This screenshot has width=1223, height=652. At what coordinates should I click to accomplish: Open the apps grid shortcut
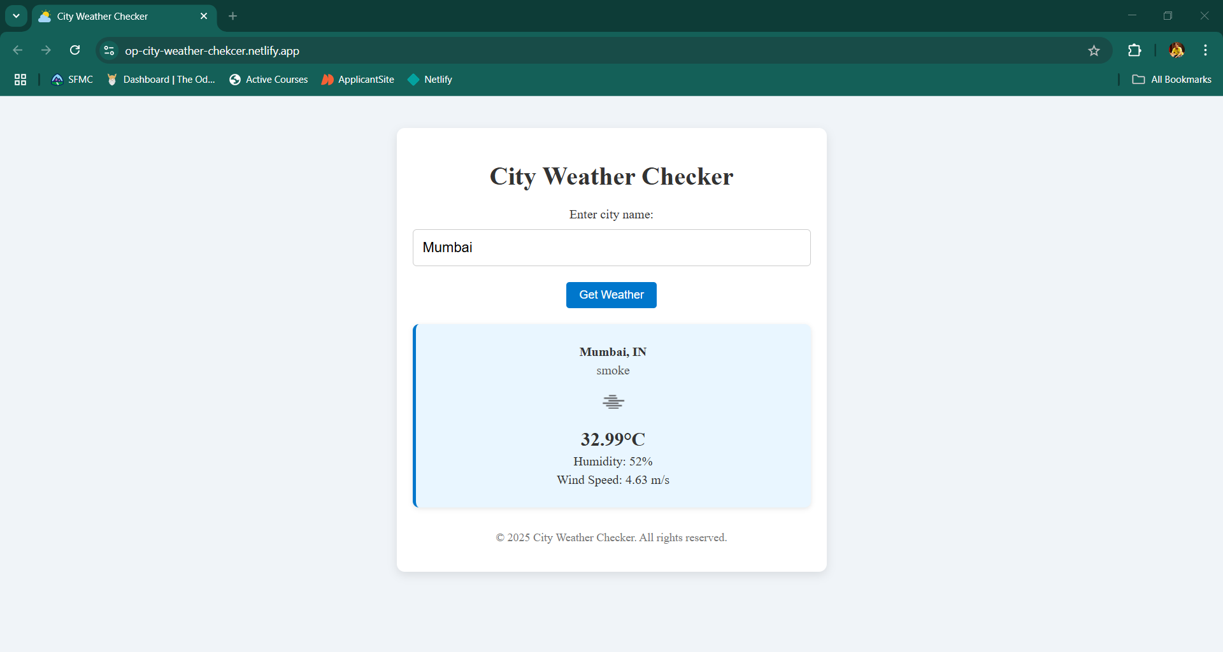click(x=20, y=80)
